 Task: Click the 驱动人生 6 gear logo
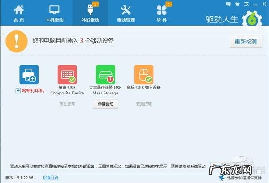(252, 21)
